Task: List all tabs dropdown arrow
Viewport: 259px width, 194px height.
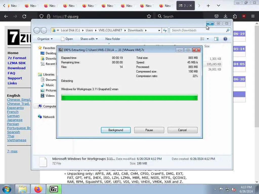Action: coord(218,6)
